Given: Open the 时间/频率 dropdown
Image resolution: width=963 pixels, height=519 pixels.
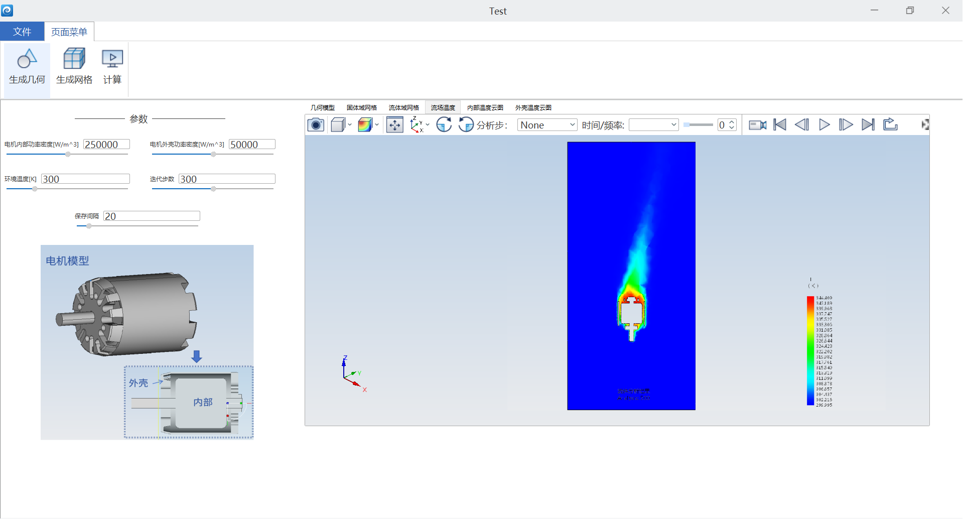Looking at the screenshot, I should coord(654,125).
